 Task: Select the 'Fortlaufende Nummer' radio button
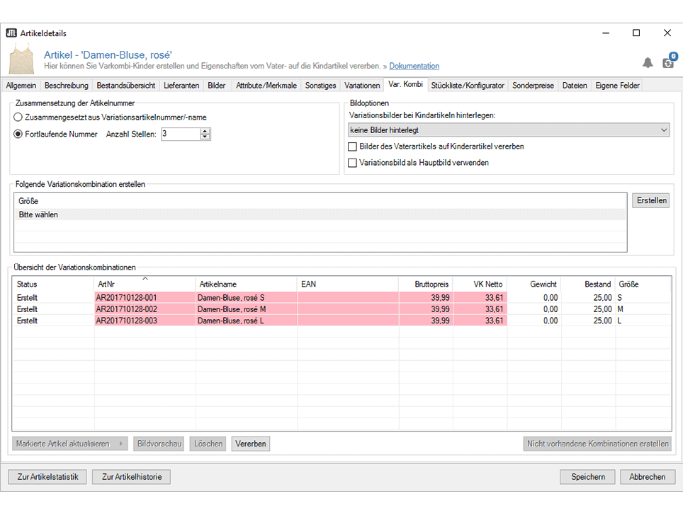coord(18,134)
